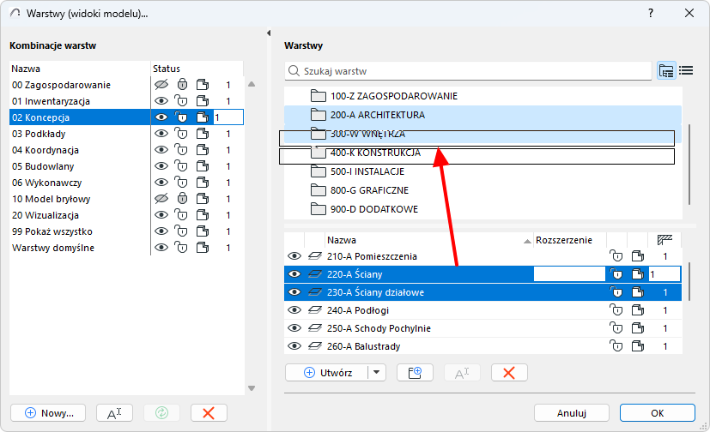Select the 800-G GRAFICZNE folder
The height and width of the screenshot is (432, 710).
482,190
